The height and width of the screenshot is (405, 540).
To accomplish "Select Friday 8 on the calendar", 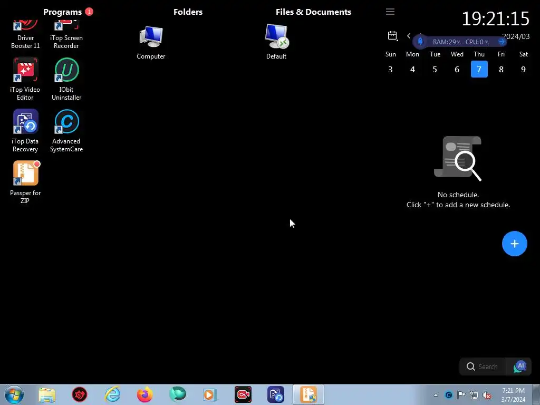I will click(x=501, y=69).
